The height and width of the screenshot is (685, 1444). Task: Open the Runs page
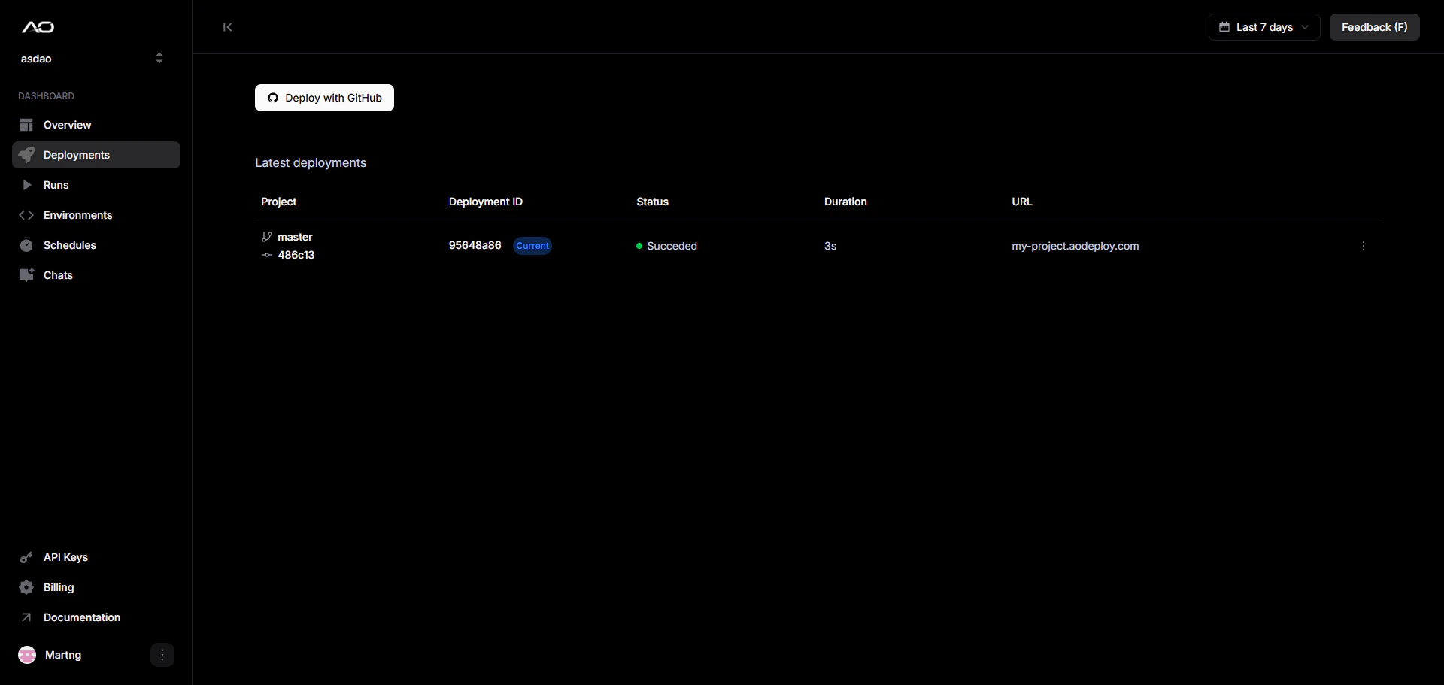click(x=96, y=185)
